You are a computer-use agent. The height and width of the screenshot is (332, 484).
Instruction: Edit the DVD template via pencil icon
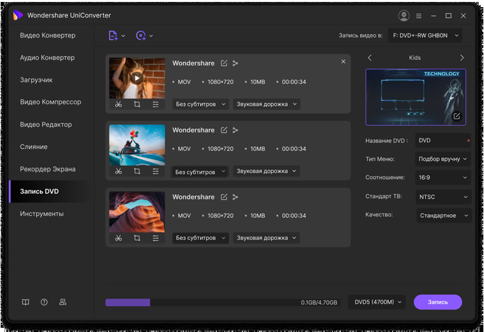tap(456, 116)
